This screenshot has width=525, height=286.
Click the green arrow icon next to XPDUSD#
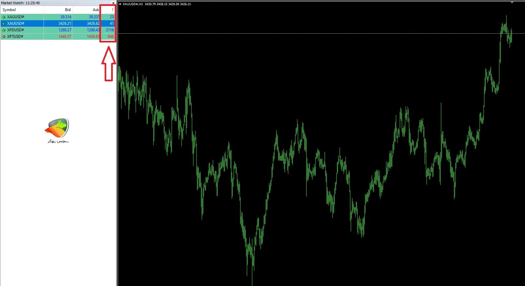click(4, 30)
